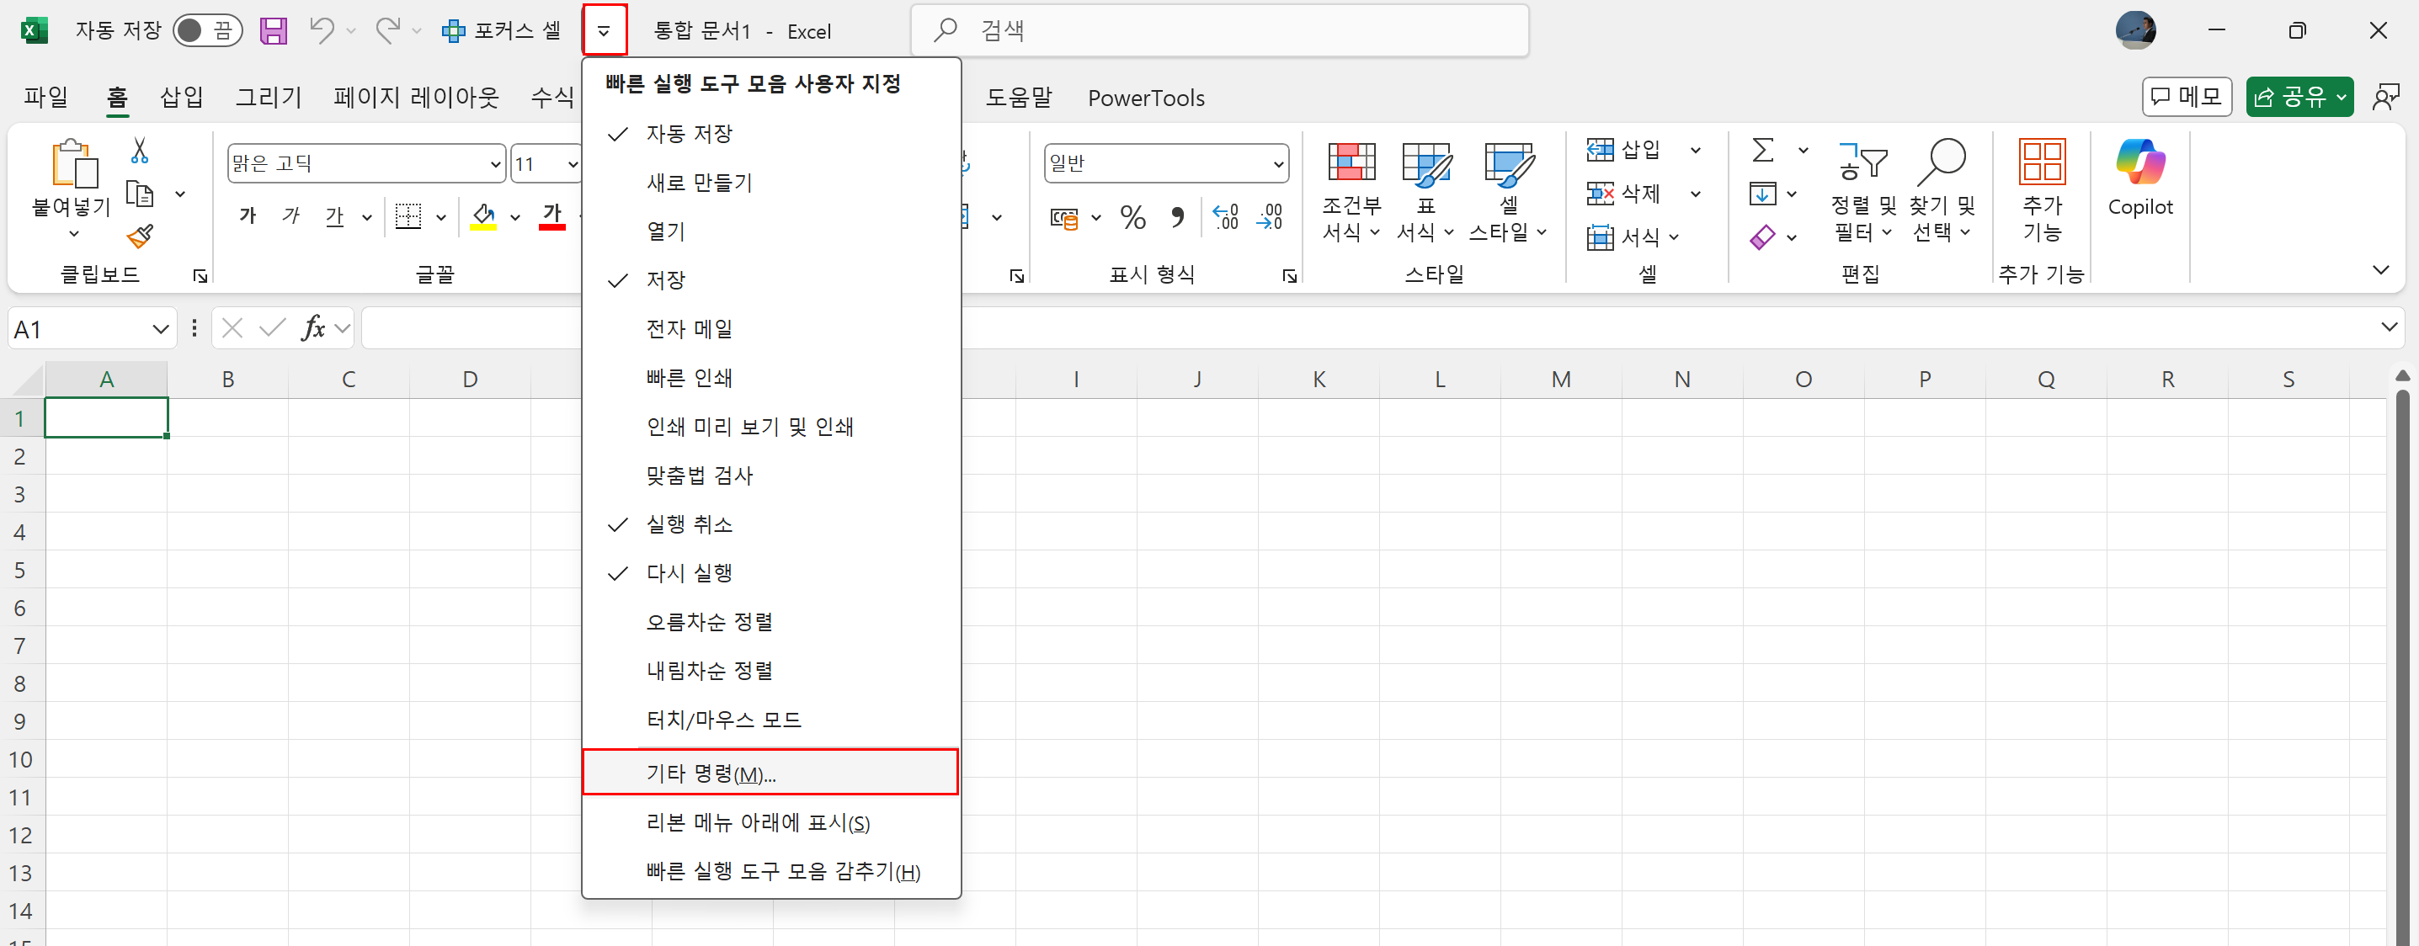
Task: Click the Percent style icon
Action: point(1132,218)
